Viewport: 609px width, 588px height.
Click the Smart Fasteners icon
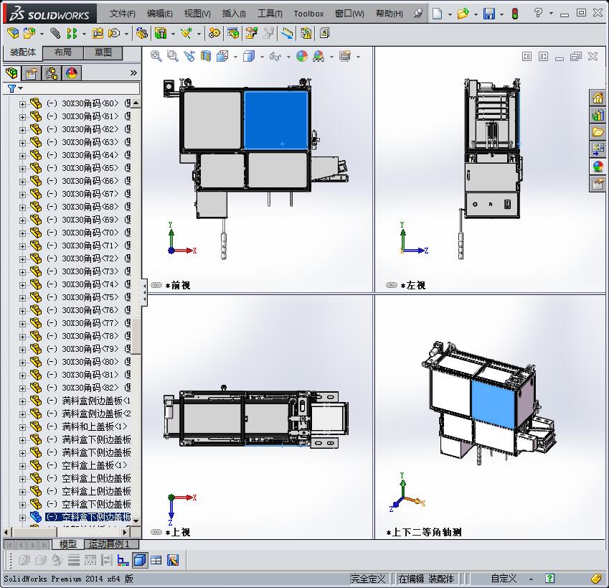tap(98, 34)
